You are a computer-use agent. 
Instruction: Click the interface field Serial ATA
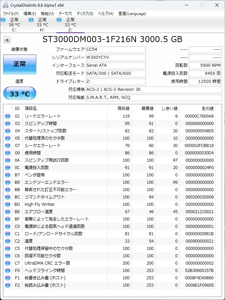click(x=116, y=65)
